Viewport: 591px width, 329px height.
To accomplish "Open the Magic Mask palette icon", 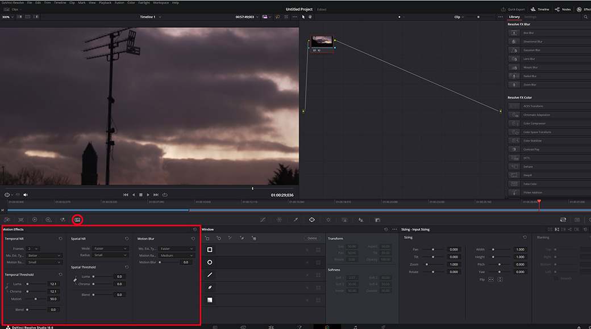I will click(344, 220).
